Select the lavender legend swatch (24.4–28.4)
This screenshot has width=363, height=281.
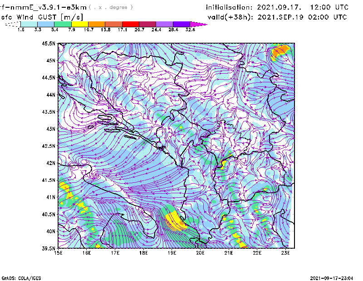(165, 24)
